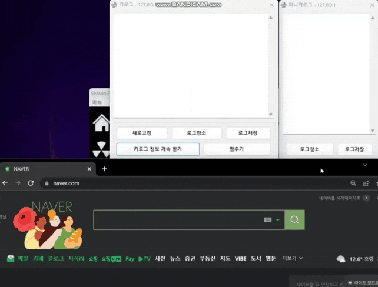This screenshot has width=378, height=287.
Task: Click the 키로그 window log text area
Action: click(190, 65)
